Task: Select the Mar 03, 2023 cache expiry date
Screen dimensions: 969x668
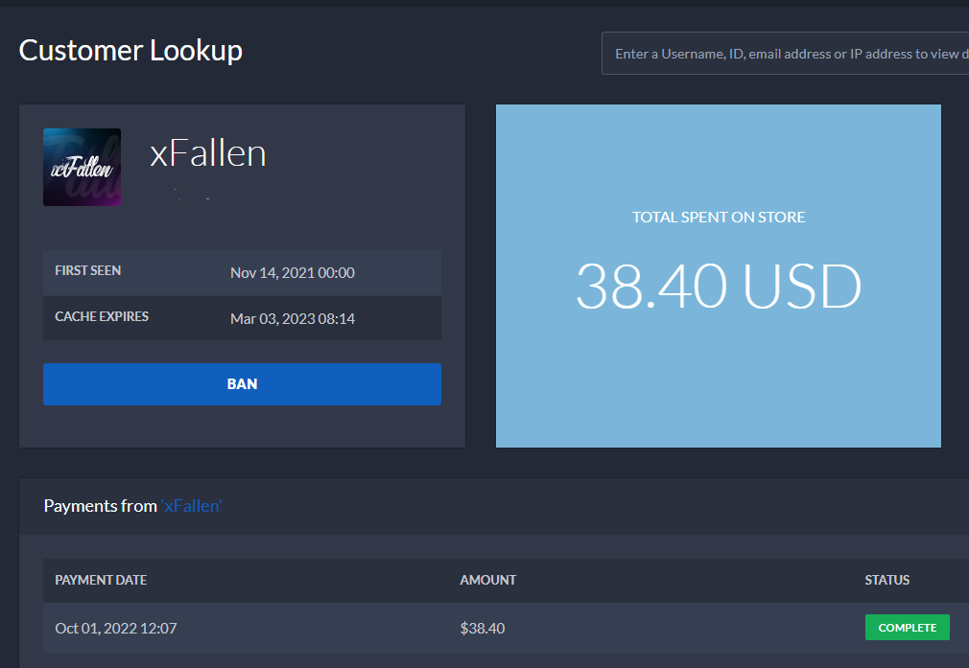Action: (293, 317)
